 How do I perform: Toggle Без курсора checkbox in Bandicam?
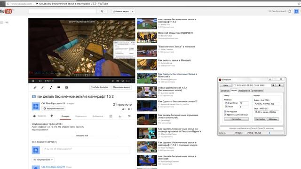pos(225,111)
